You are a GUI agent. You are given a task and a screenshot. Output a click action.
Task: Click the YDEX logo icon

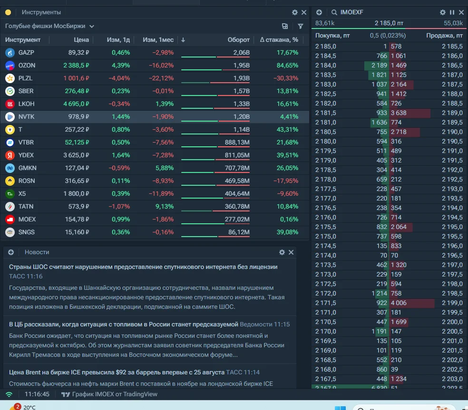pyautogui.click(x=10, y=155)
